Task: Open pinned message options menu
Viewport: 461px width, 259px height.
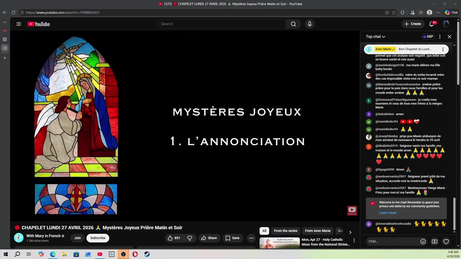Action: pos(443,49)
